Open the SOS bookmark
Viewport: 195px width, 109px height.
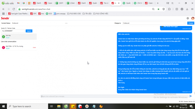(x=49, y=14)
